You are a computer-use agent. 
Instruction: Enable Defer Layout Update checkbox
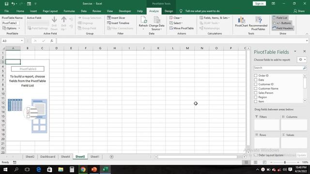(x=256, y=155)
